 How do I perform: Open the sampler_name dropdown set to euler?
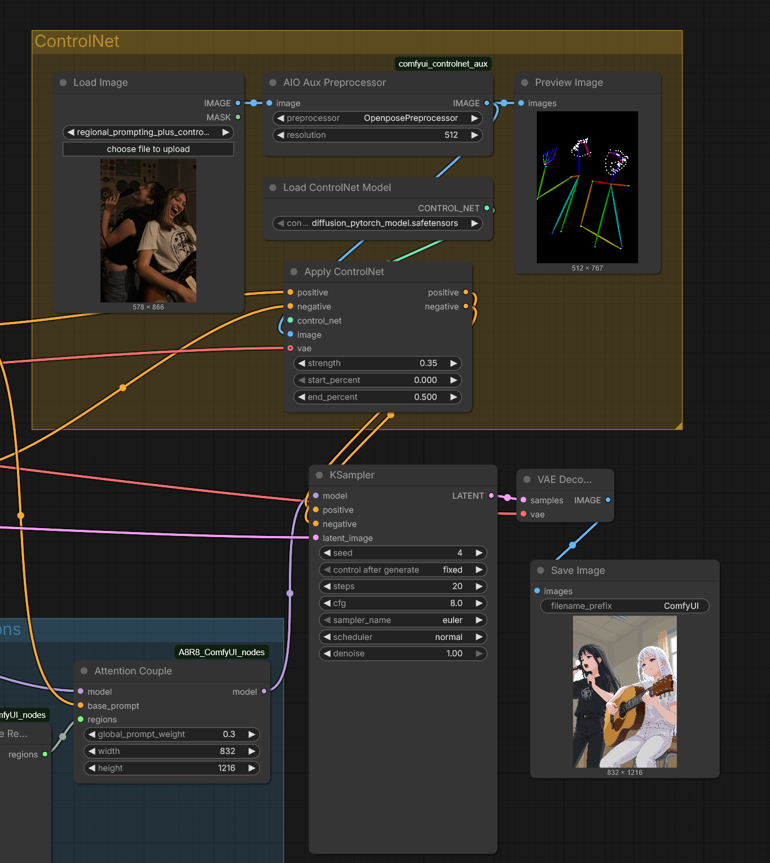click(403, 620)
